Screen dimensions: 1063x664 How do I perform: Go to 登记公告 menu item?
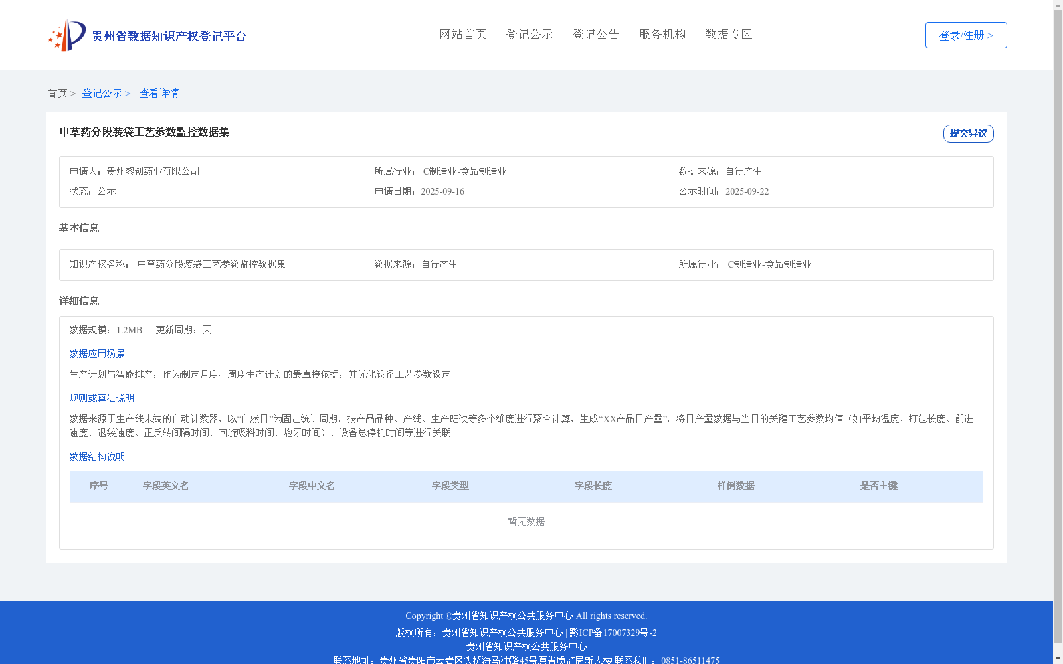[596, 35]
